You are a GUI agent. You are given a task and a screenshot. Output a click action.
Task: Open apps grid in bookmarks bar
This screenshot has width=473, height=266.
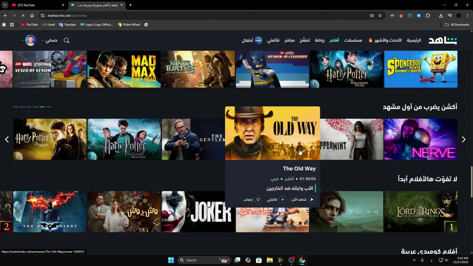[12, 25]
